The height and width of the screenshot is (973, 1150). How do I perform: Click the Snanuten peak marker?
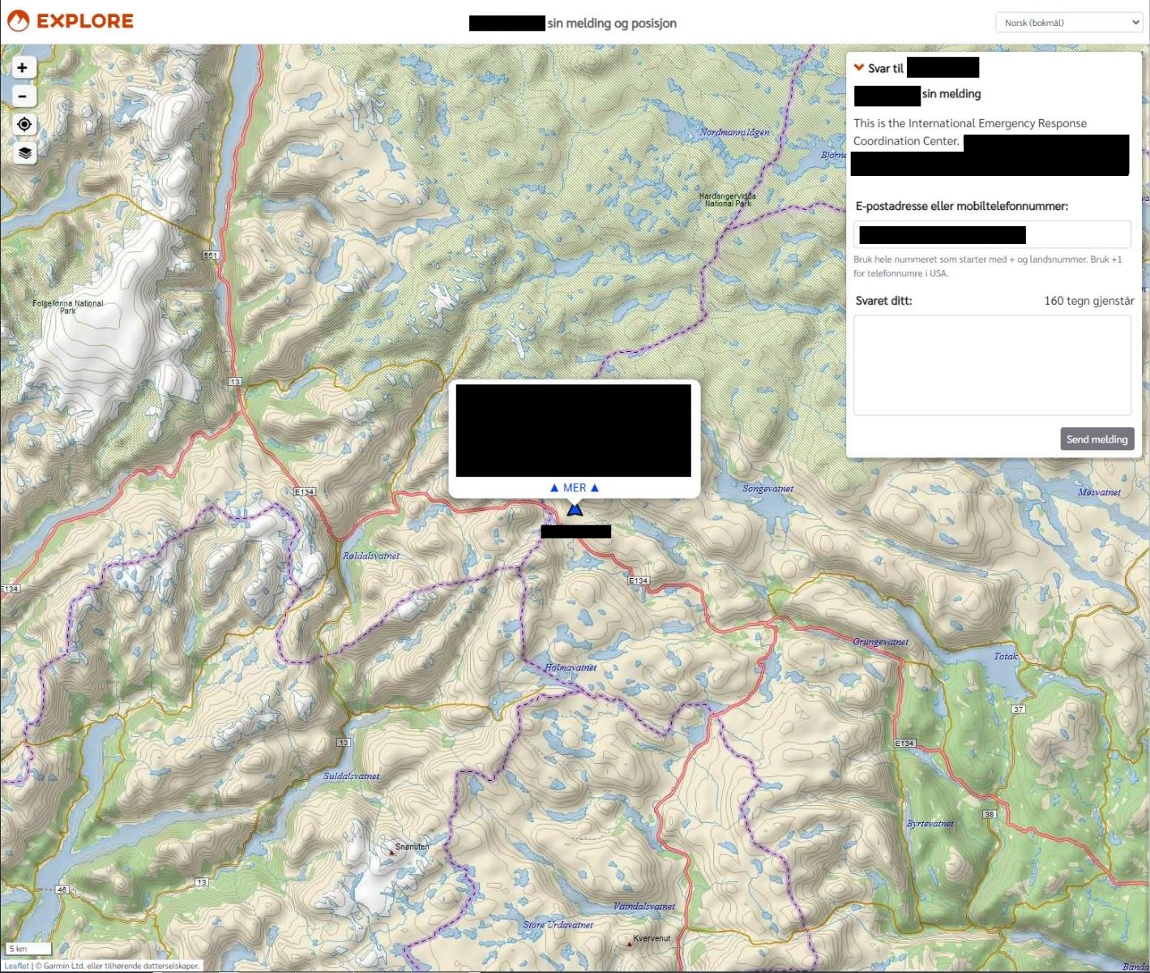click(391, 852)
